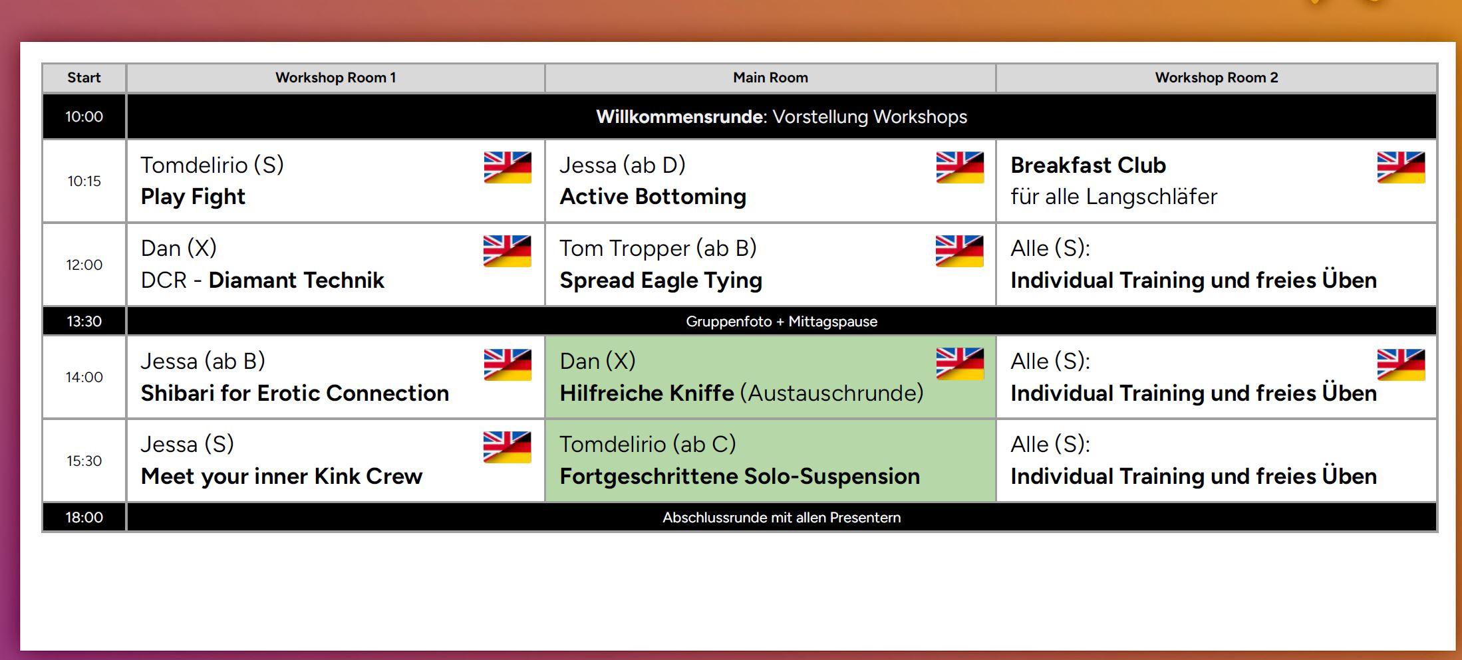Select the Workshop Room 1 column header
Image resolution: width=1462 pixels, height=660 pixels.
[335, 78]
